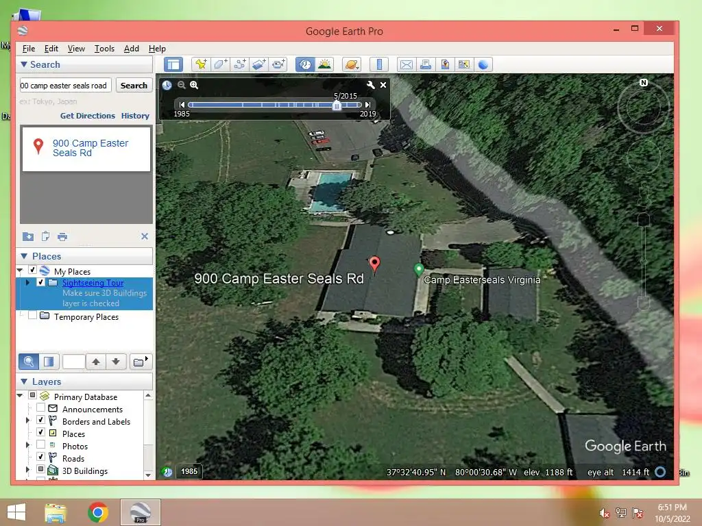
Task: Expand the Photos layer group
Action: click(x=27, y=445)
